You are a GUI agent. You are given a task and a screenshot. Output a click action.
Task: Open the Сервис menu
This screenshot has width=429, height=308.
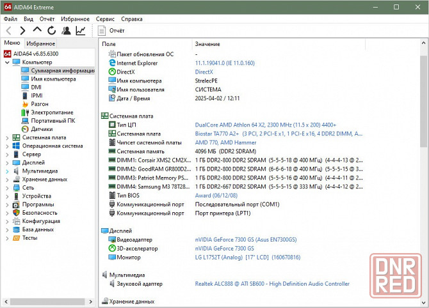click(x=105, y=19)
